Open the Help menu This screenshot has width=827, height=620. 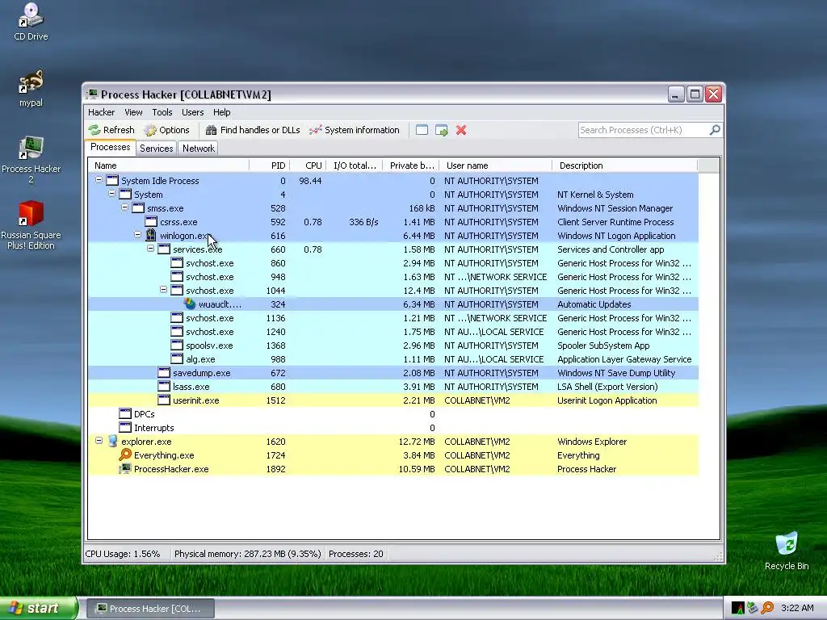[x=221, y=112]
